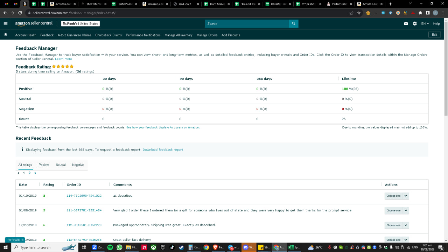This screenshot has width=448, height=252.
Task: Open Spotify from the taskbar
Action: [110, 247]
